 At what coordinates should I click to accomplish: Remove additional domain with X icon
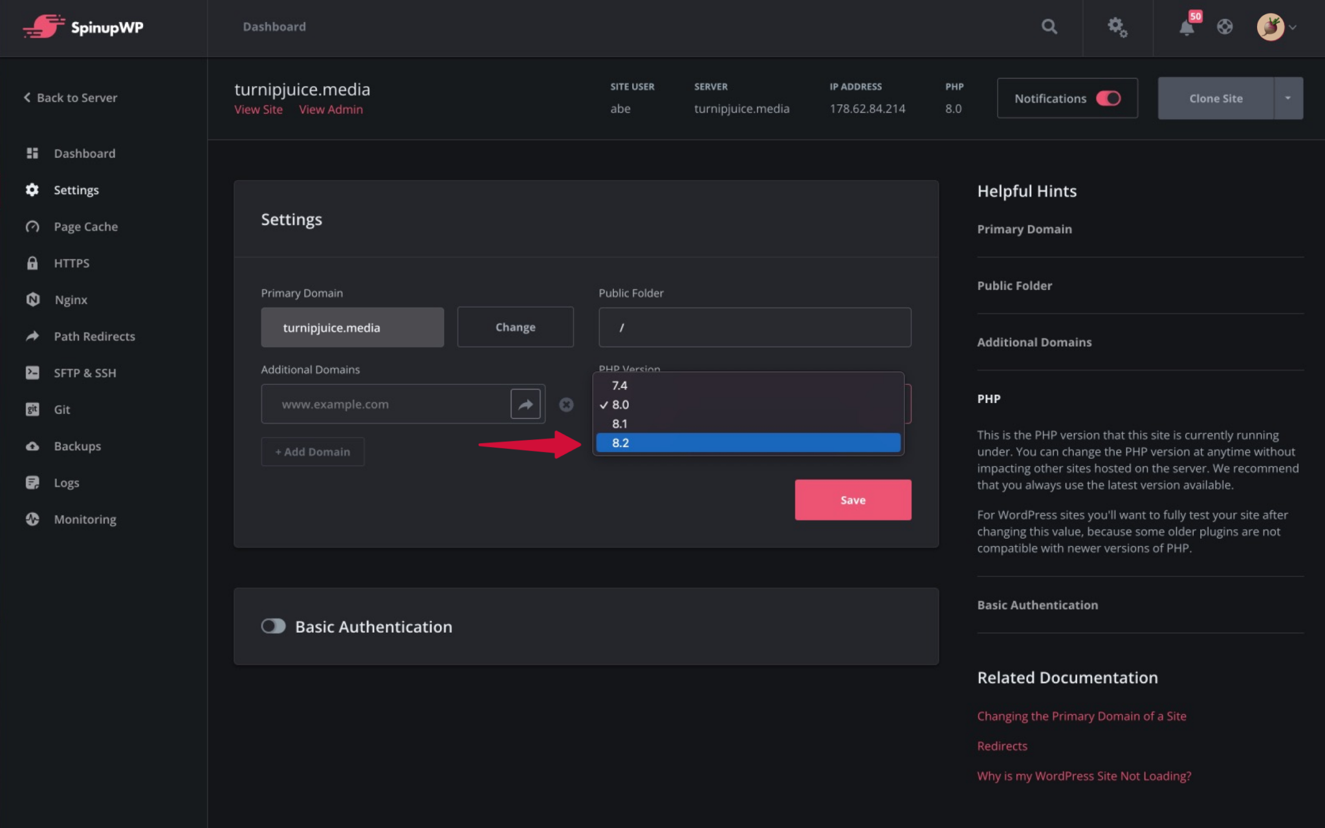pyautogui.click(x=566, y=404)
